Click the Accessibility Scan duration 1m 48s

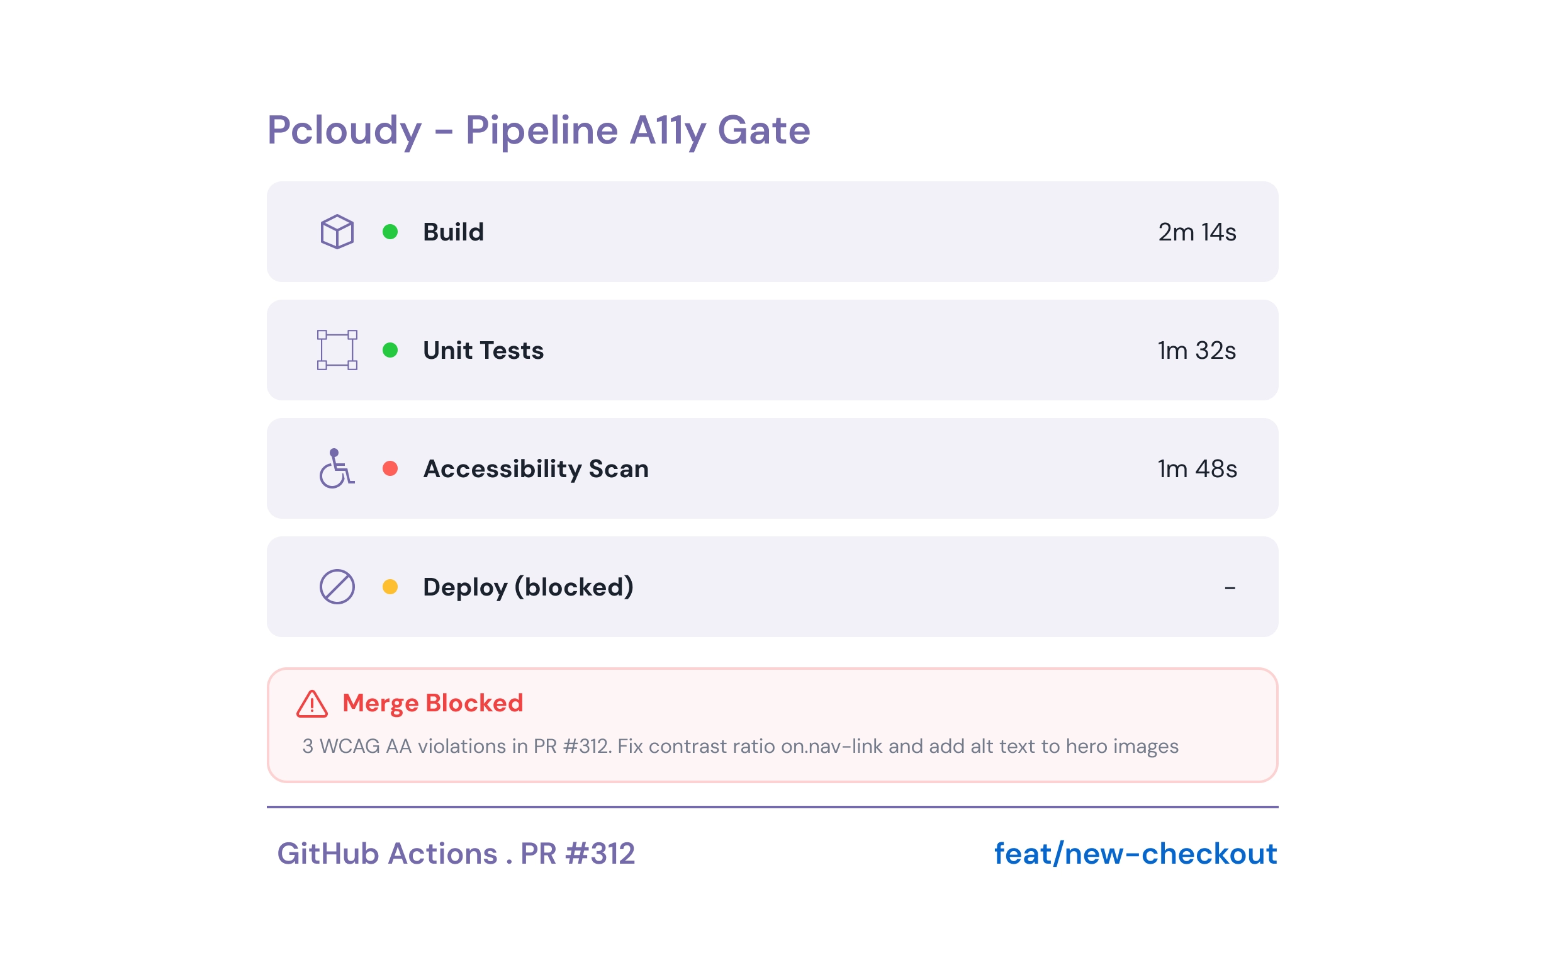click(1197, 468)
